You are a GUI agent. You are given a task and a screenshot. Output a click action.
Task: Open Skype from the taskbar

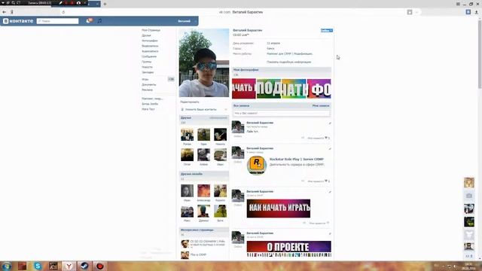pyautogui.click(x=38, y=266)
